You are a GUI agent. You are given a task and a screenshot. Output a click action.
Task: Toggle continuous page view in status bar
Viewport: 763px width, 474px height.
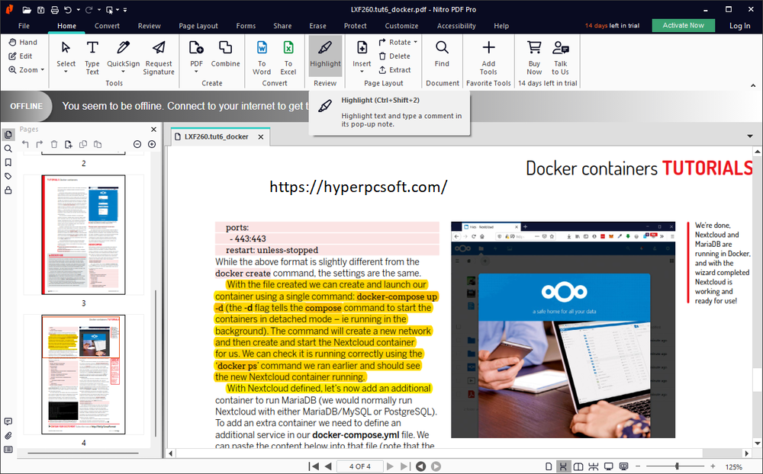tap(563, 466)
